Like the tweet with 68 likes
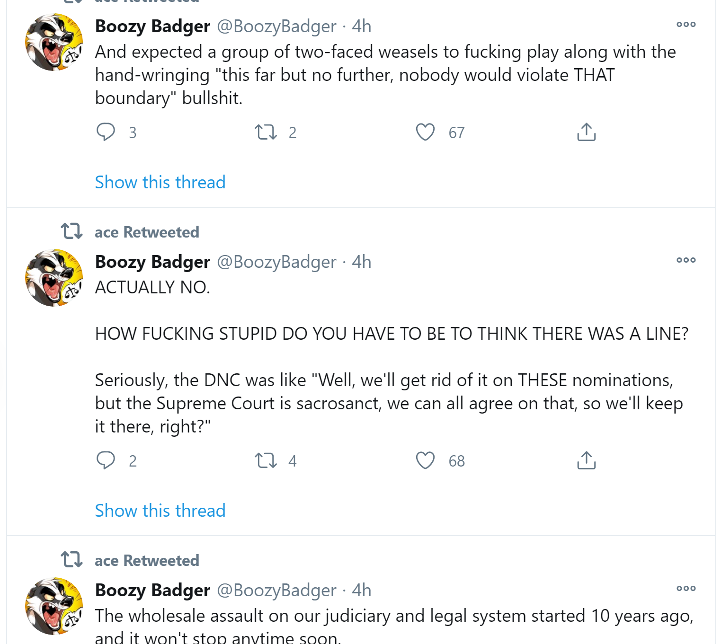Screen dimensions: 721x644 [x=425, y=460]
